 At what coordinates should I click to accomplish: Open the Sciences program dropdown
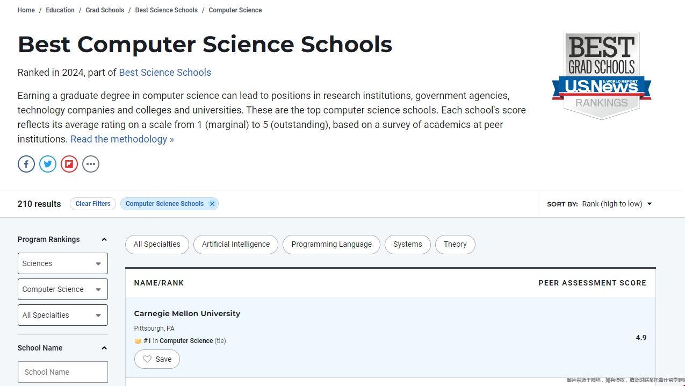pos(63,263)
